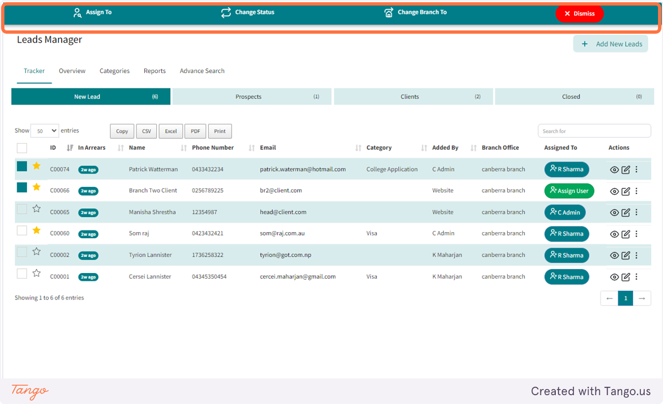Export table as PDF
663x404 pixels.
click(x=195, y=131)
